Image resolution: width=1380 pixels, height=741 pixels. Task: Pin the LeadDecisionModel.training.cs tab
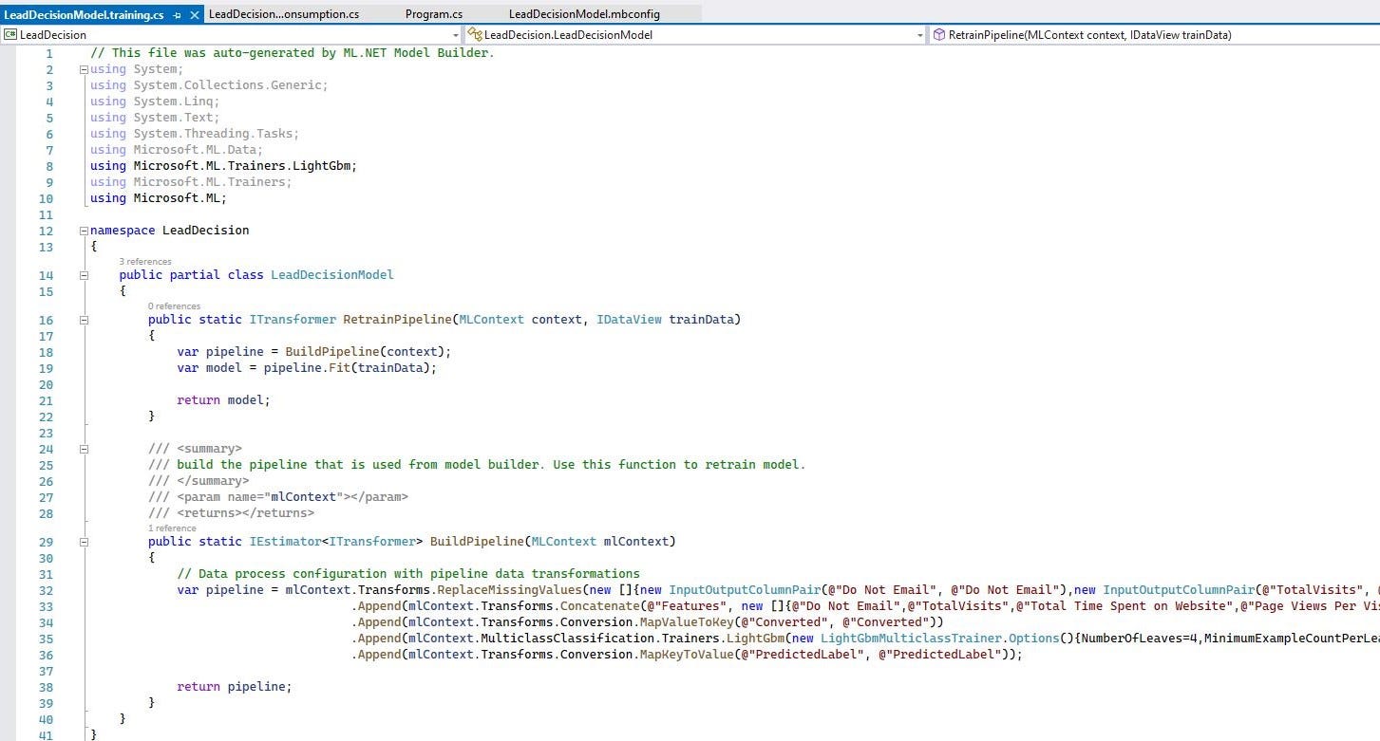178,15
